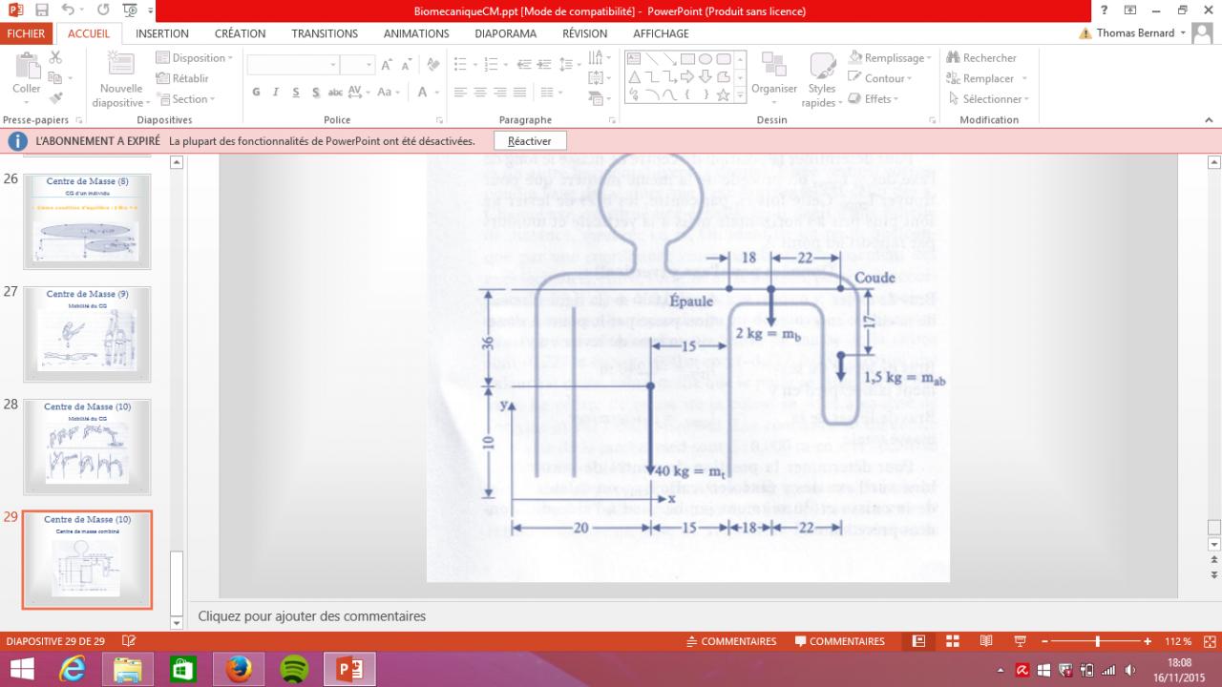Click the Réactiver button
This screenshot has height=687, width=1222.
530,141
